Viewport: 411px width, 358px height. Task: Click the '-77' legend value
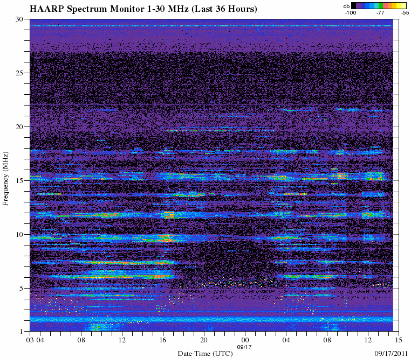(380, 12)
